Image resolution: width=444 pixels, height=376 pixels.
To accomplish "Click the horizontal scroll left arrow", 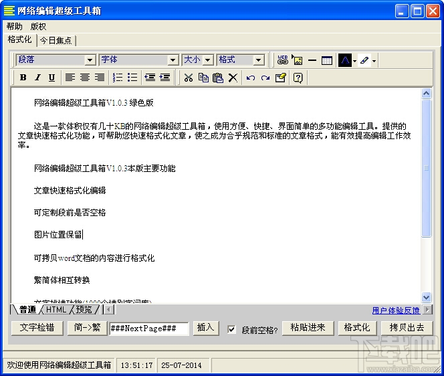I will (109, 310).
